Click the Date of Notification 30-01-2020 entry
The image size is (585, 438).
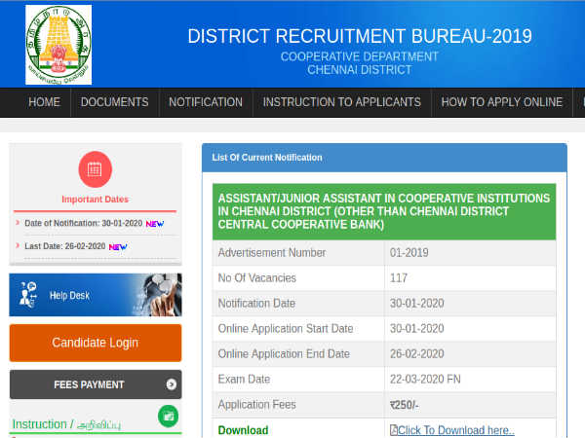(84, 223)
